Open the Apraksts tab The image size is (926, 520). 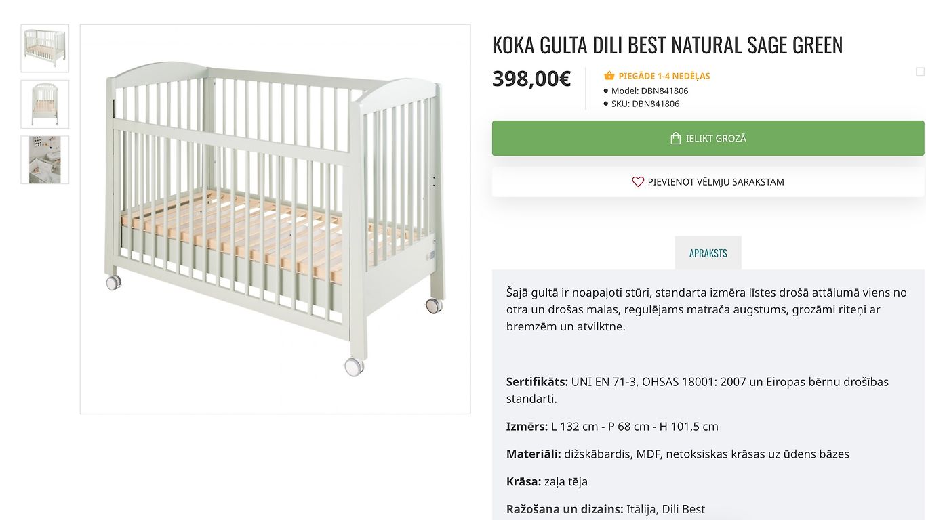708,253
